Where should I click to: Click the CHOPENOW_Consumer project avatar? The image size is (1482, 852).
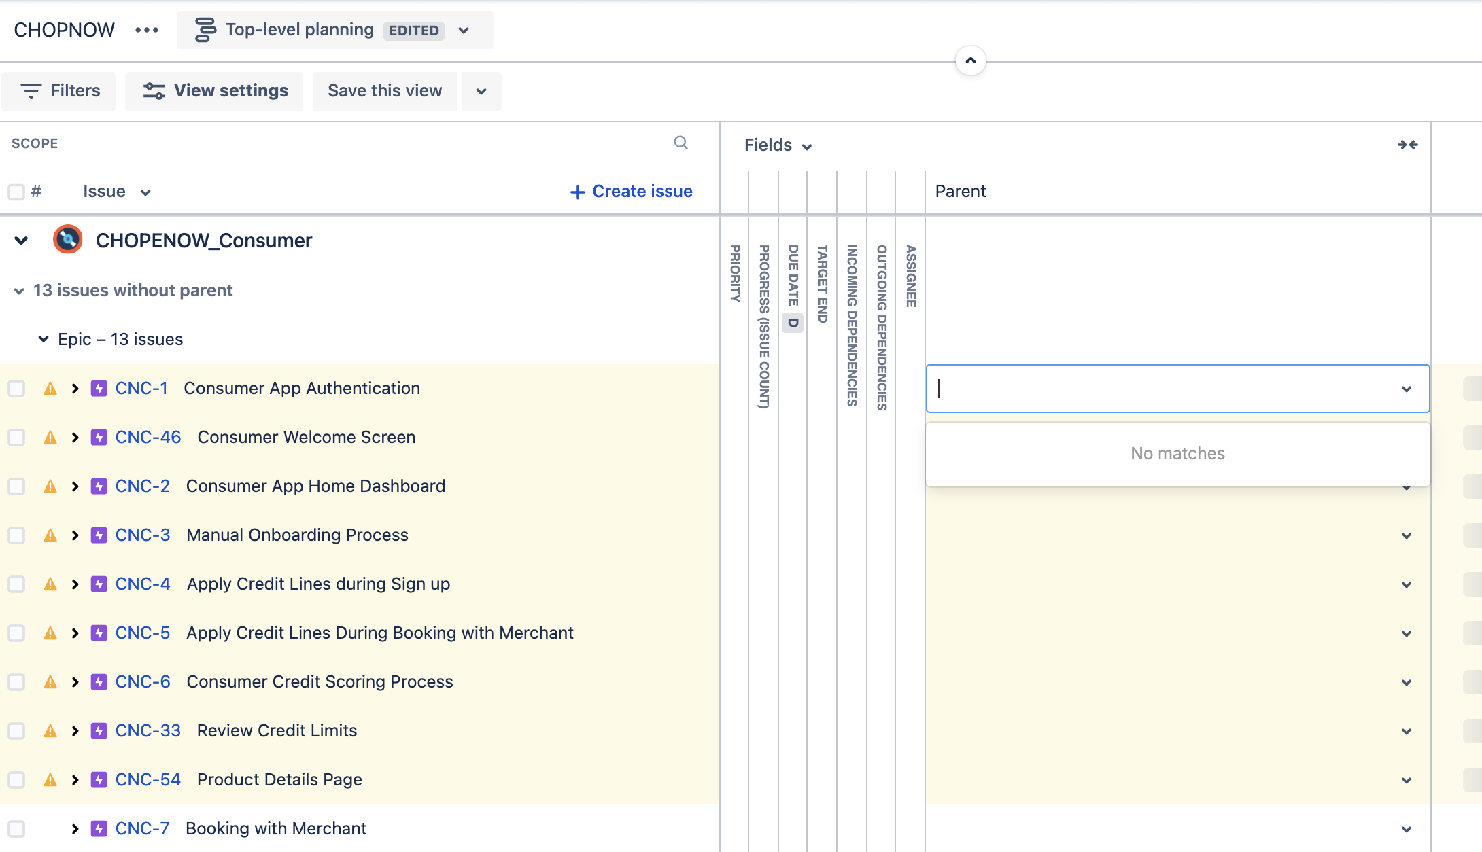point(67,240)
